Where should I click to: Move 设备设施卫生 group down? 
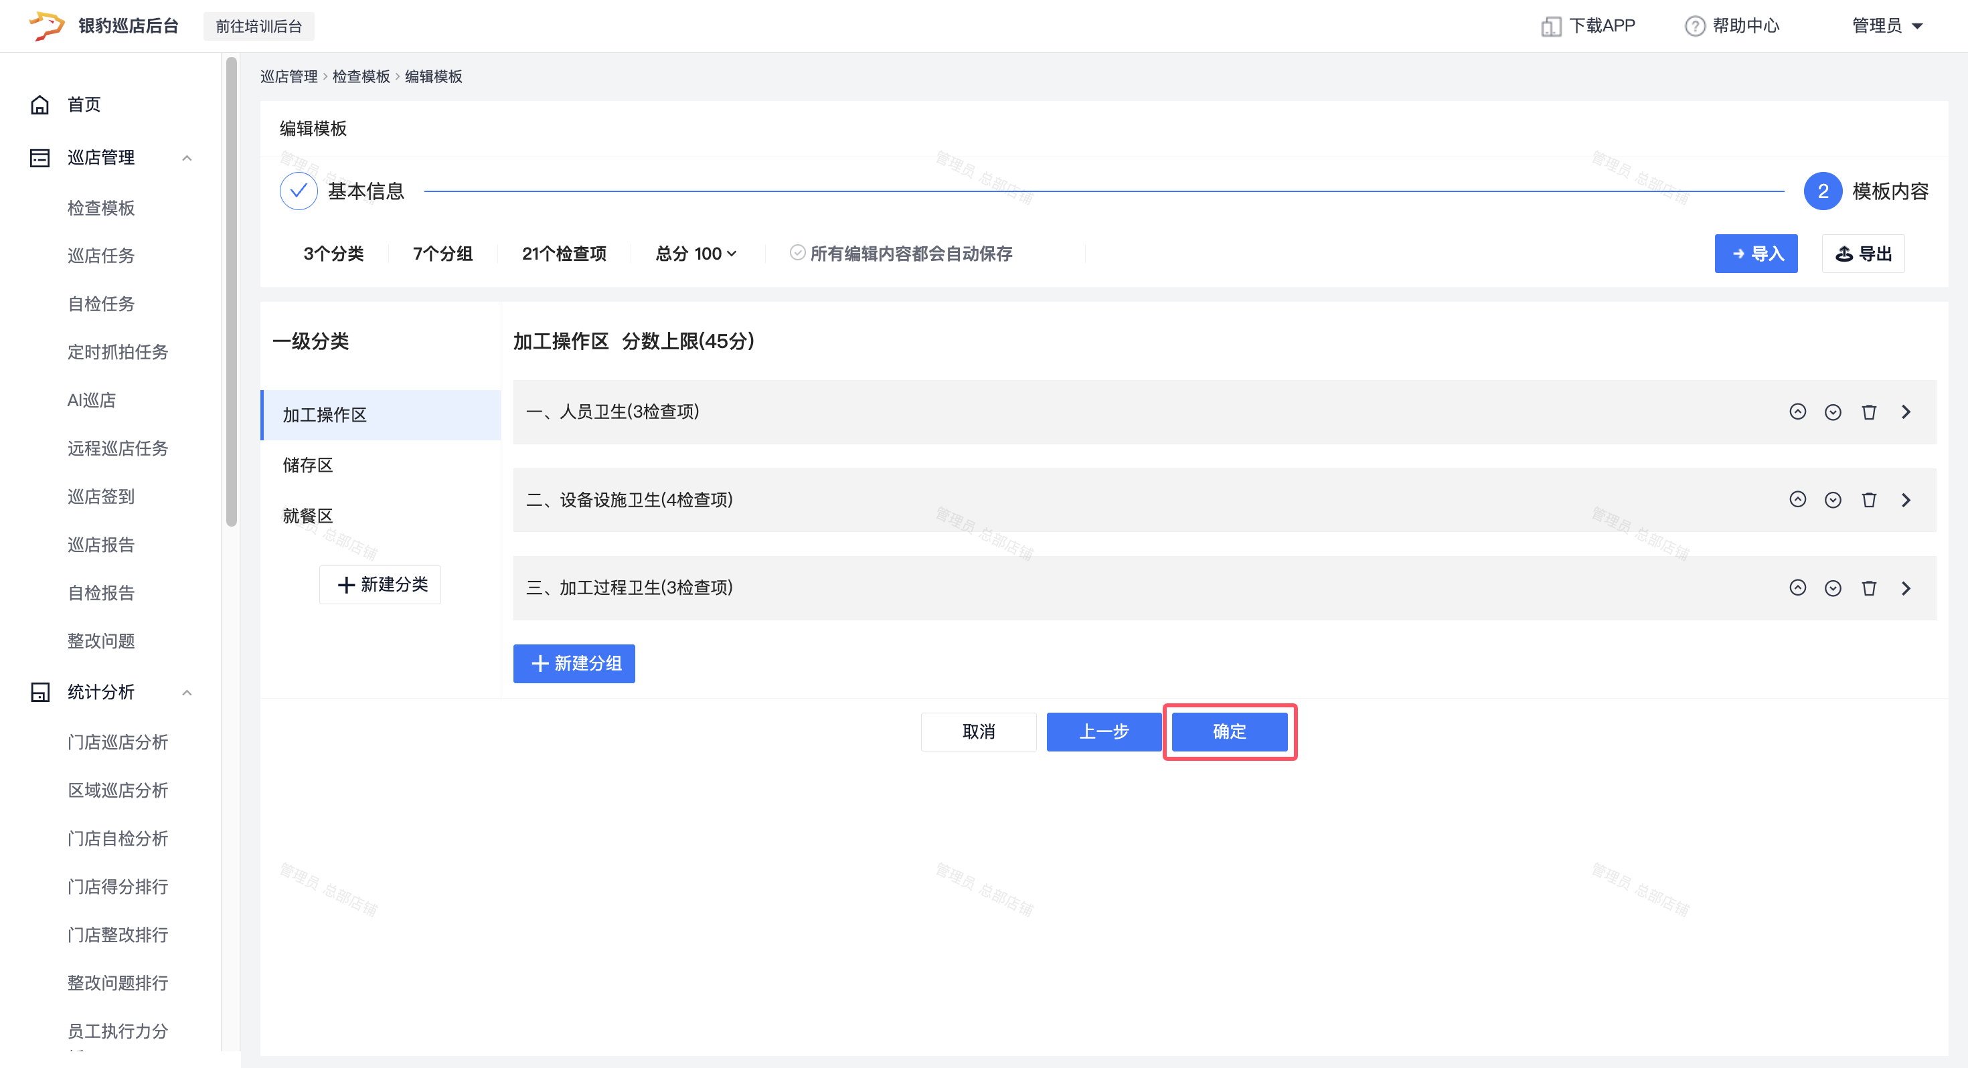click(x=1832, y=500)
